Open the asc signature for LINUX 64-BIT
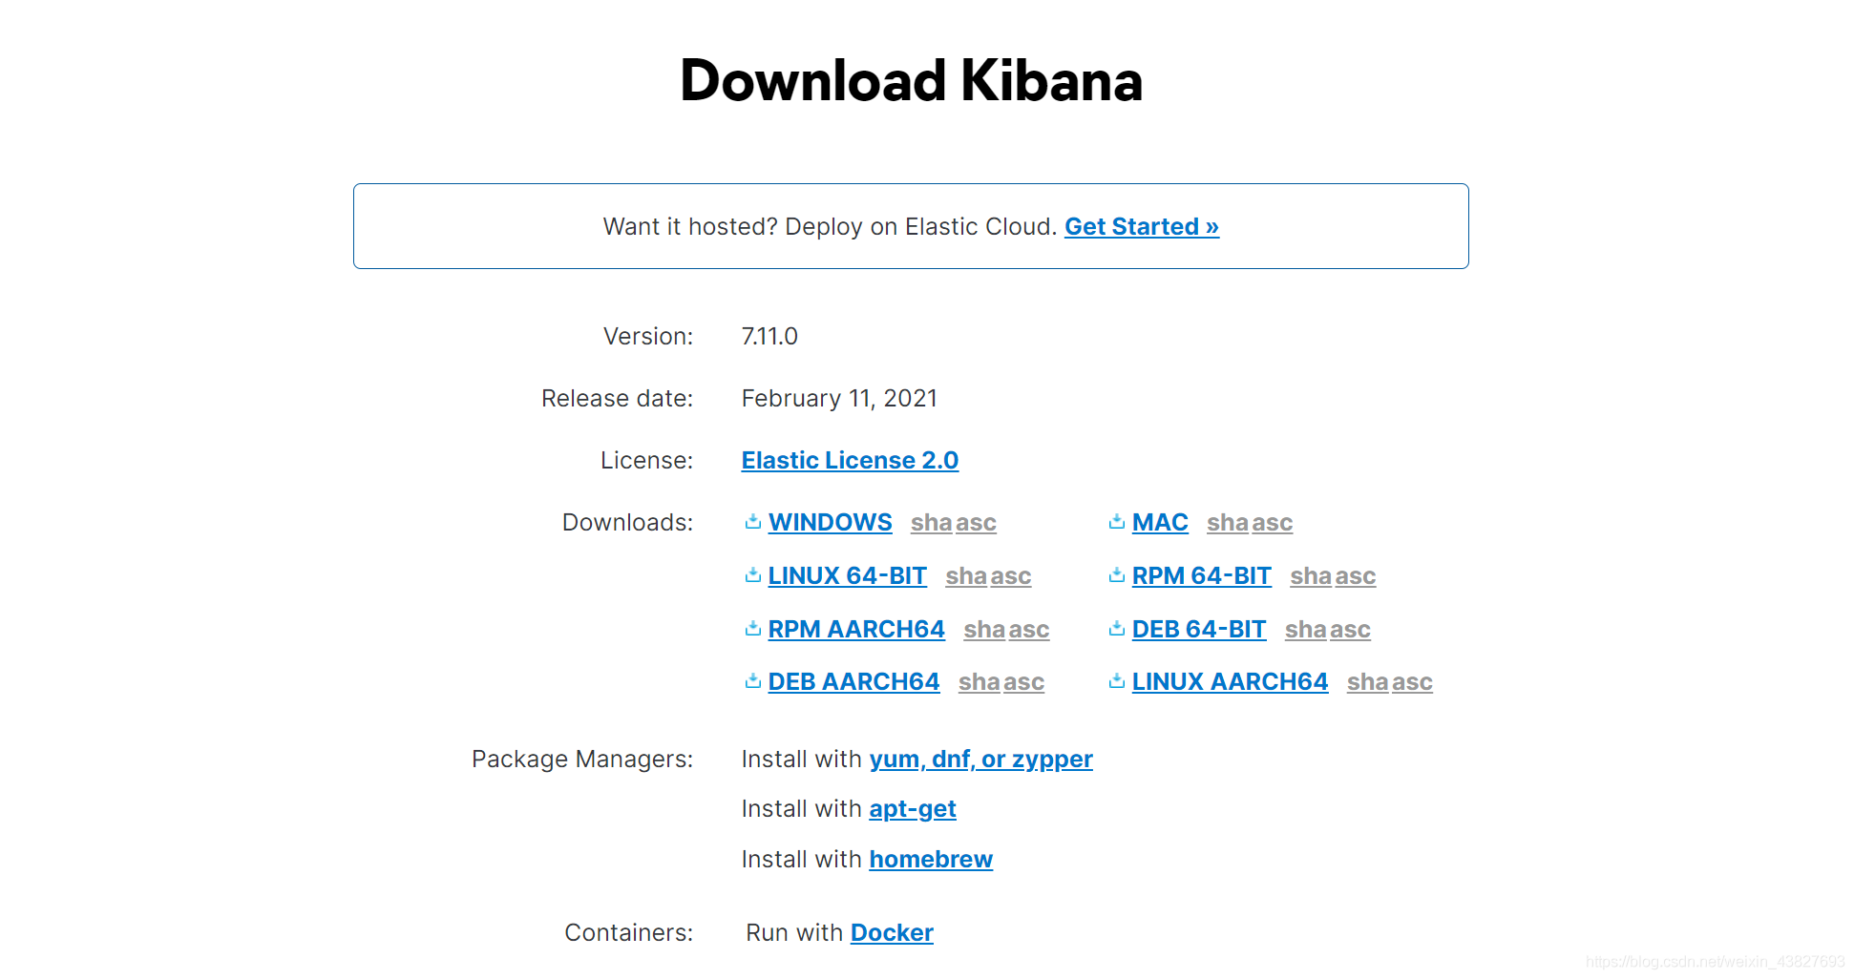This screenshot has width=1854, height=979. [x=1011, y=576]
